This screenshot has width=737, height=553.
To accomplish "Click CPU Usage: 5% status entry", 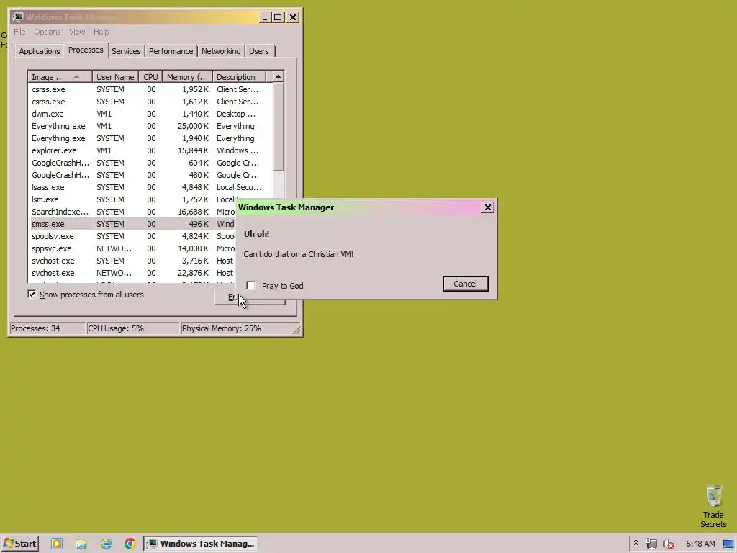I will click(133, 328).
